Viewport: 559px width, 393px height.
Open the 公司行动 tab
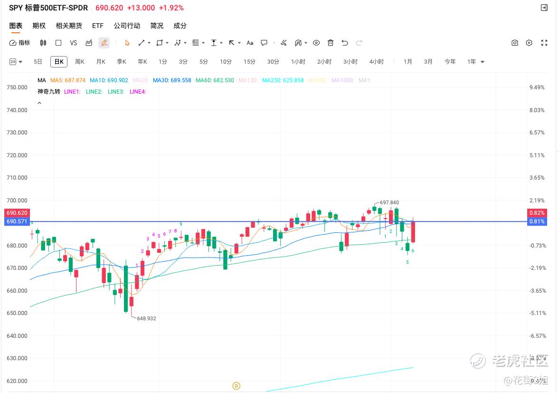(x=127, y=26)
